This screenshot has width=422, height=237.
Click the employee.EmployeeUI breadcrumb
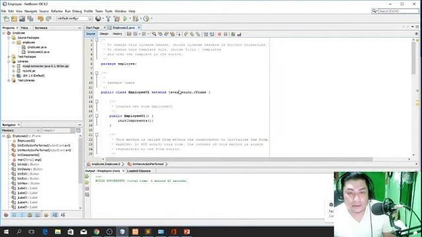[105, 164]
